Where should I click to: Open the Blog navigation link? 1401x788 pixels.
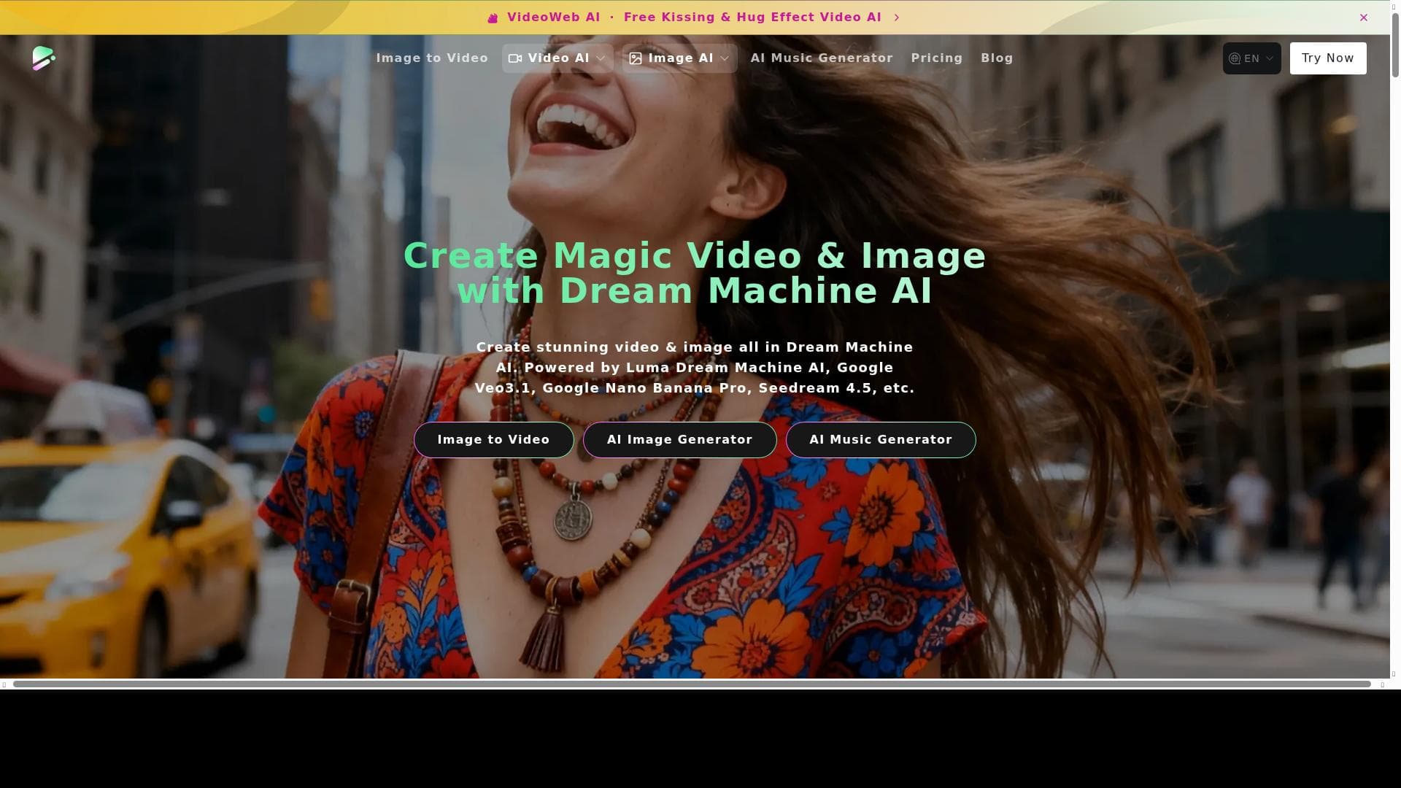[997, 58]
